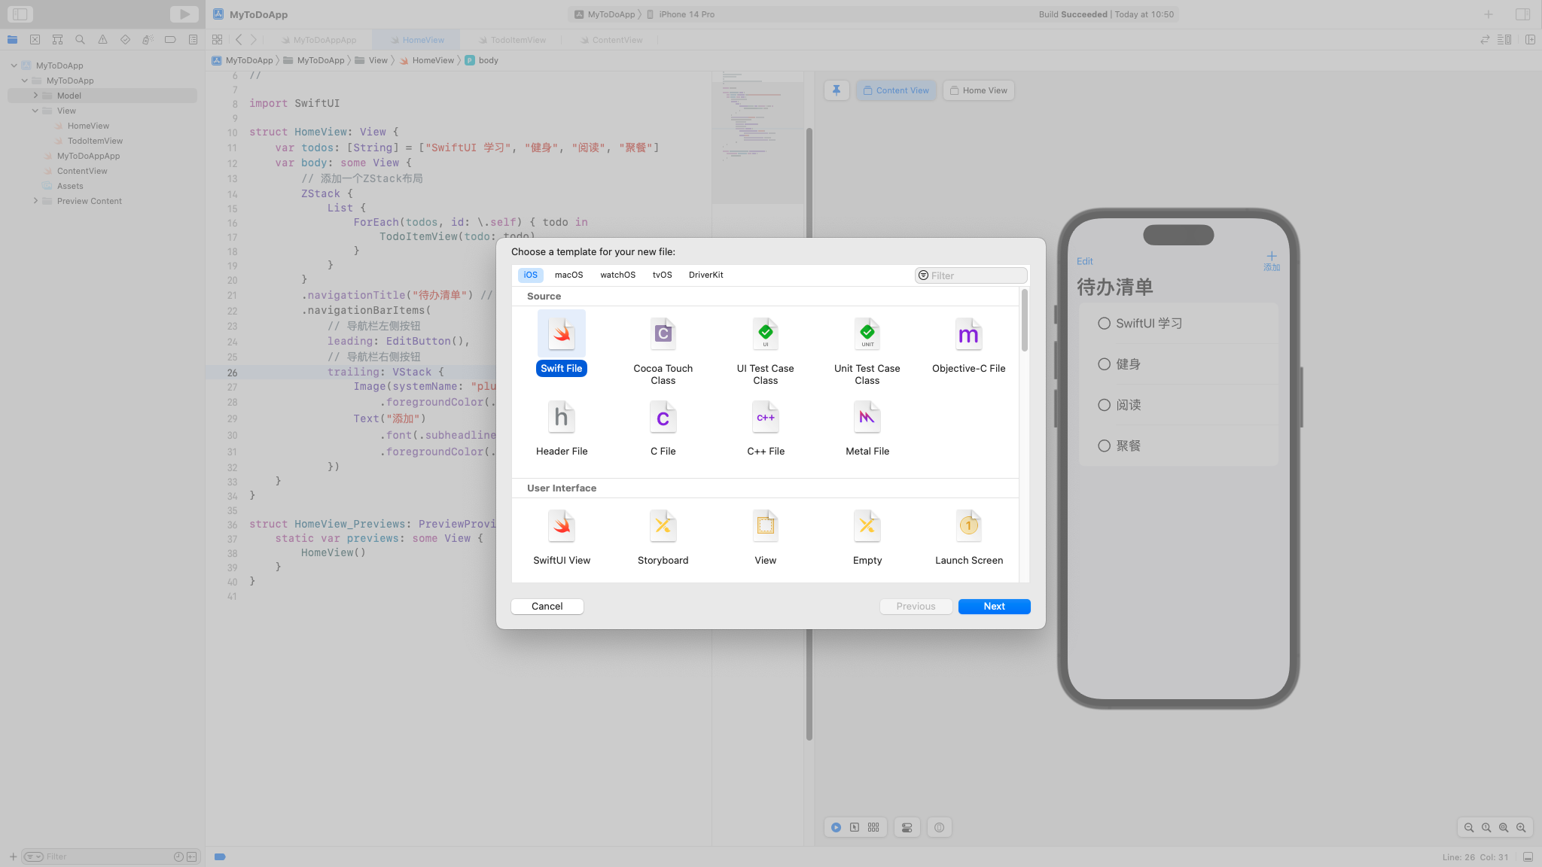1542x867 pixels.
Task: Click the template Filter search field
Action: pos(976,275)
